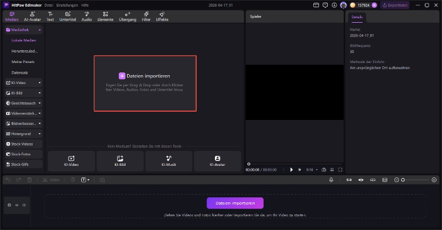
Task: Open the Effekte panel
Action: coord(162,16)
